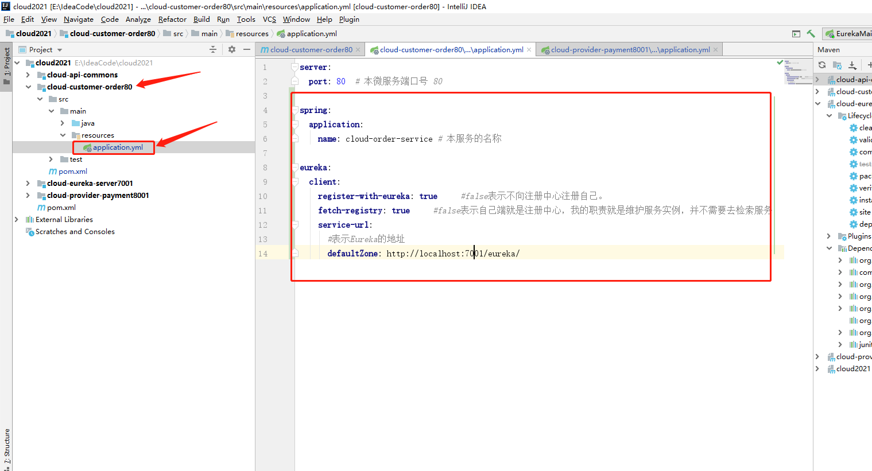Select Scratches and Consoles item
872x471 pixels.
point(70,232)
